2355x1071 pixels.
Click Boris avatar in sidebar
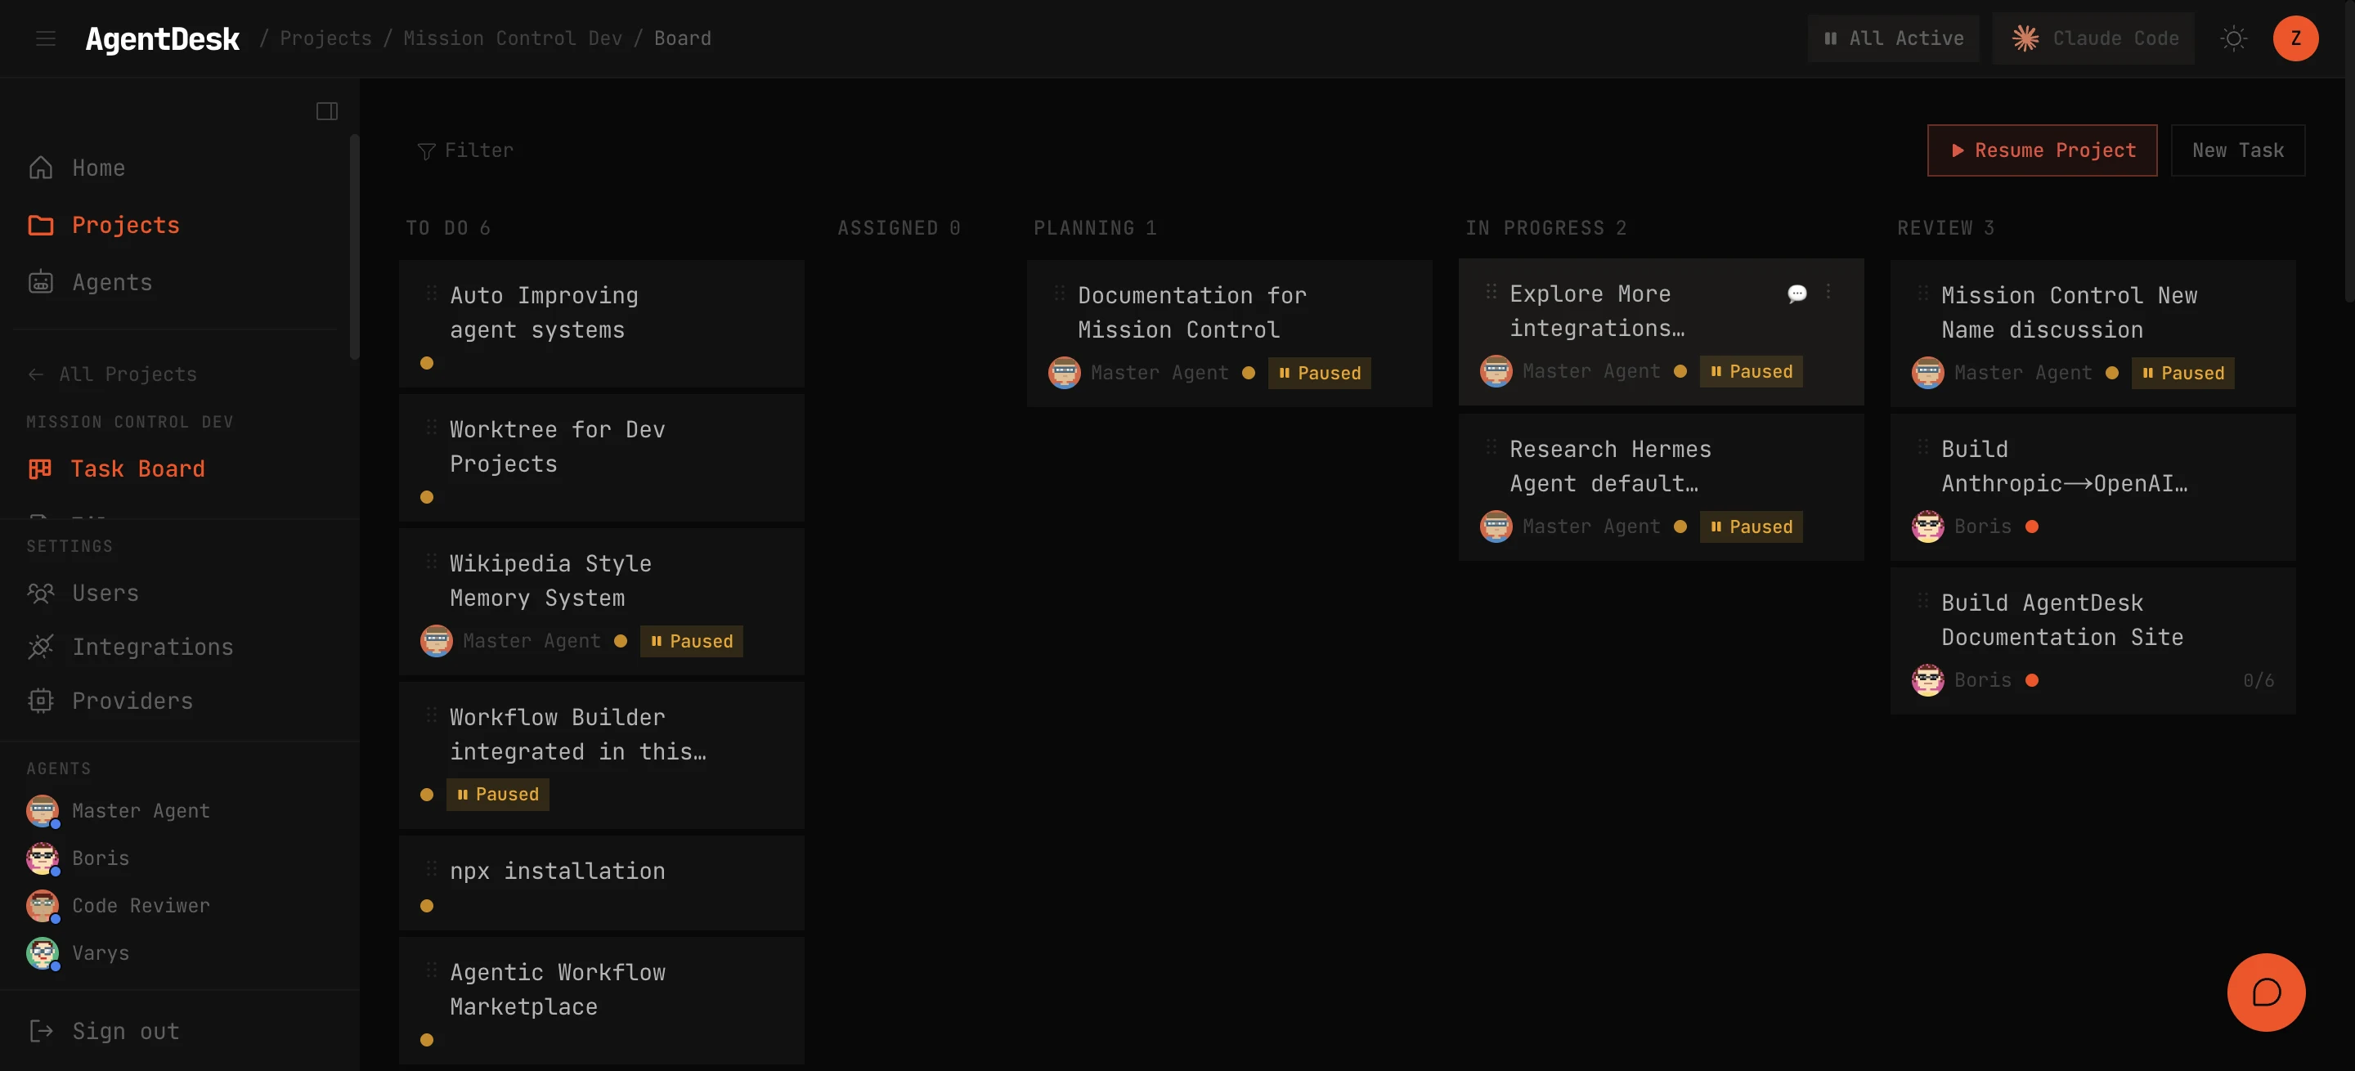(42, 858)
